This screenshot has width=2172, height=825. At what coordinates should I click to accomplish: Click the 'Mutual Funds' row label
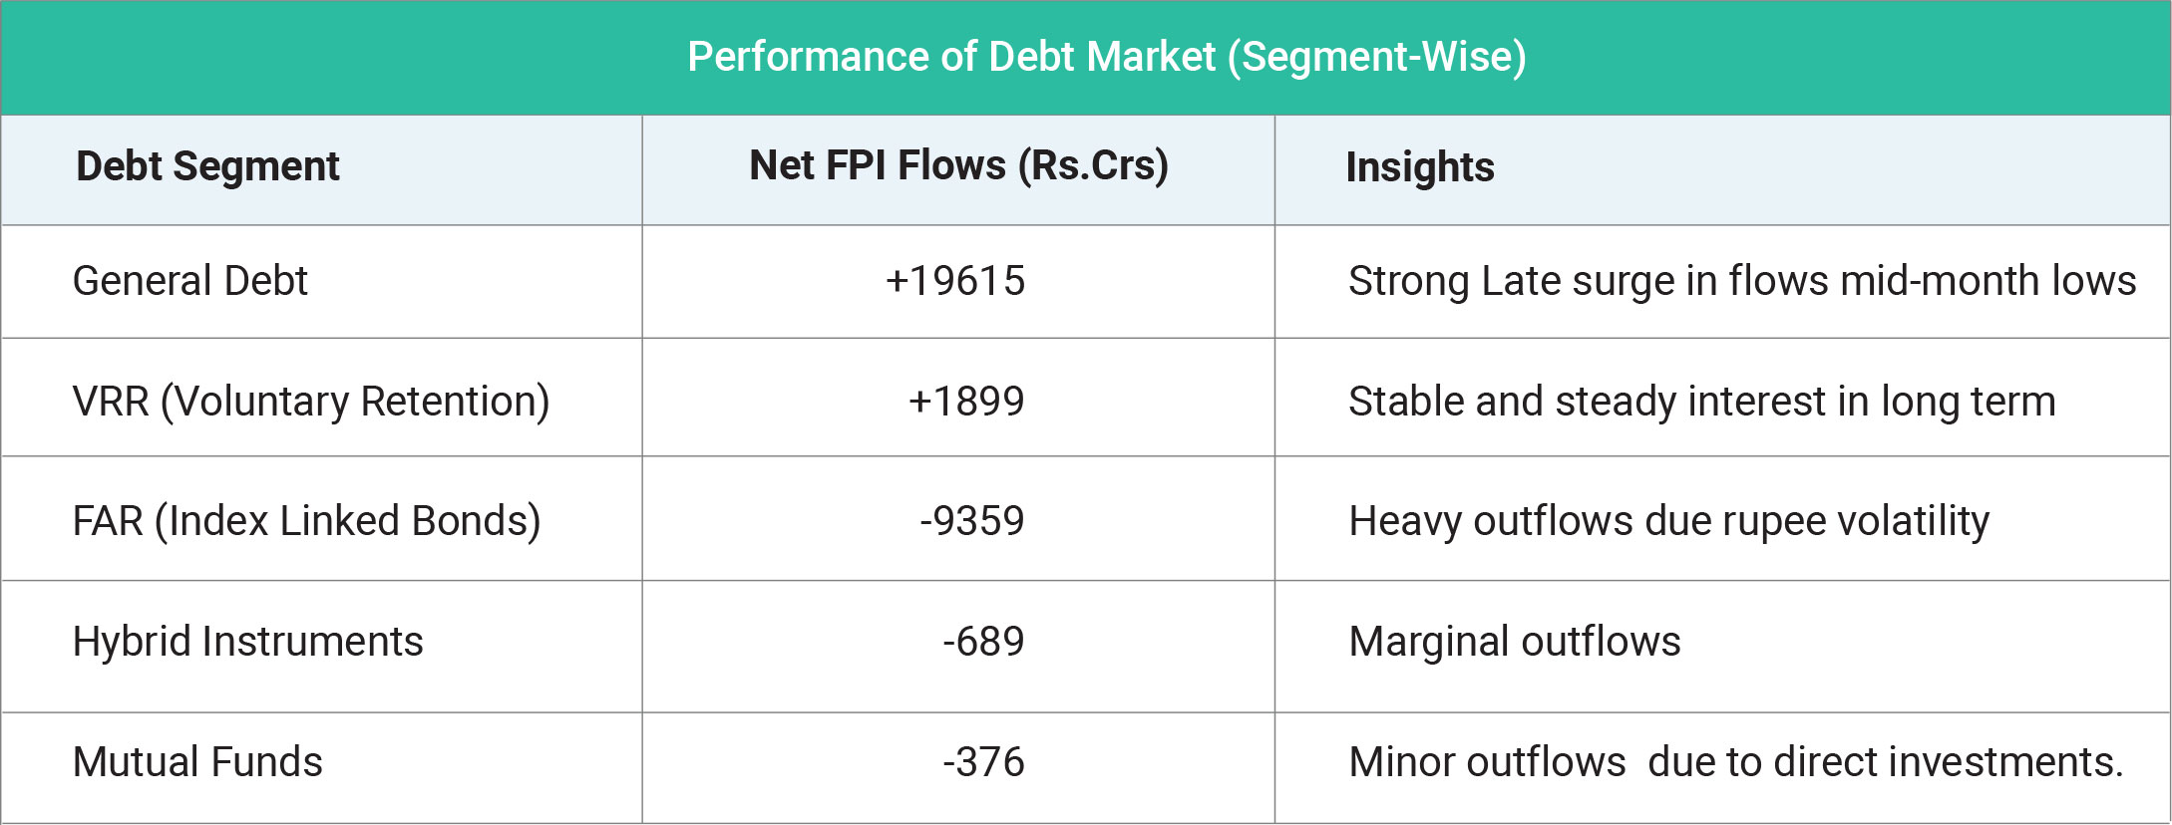tap(197, 762)
